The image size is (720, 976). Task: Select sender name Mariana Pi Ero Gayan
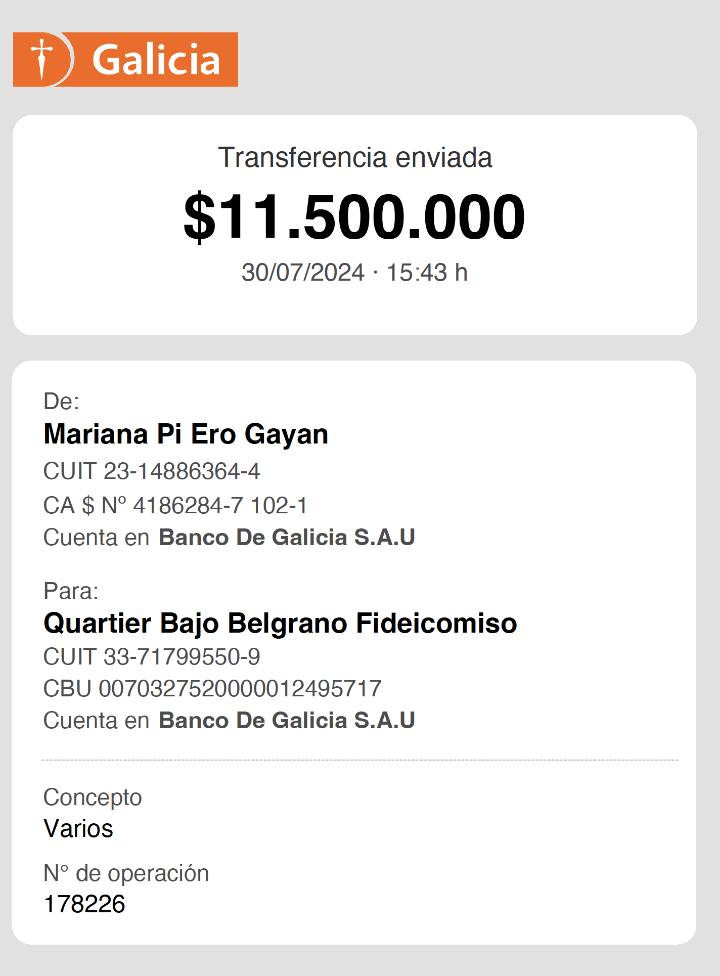(x=186, y=434)
